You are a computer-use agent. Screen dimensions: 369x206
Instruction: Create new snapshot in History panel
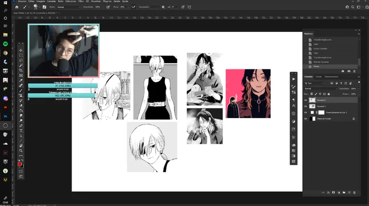tap(349, 71)
